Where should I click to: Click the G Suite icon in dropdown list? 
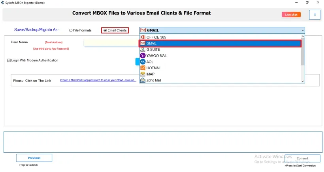[x=143, y=50]
